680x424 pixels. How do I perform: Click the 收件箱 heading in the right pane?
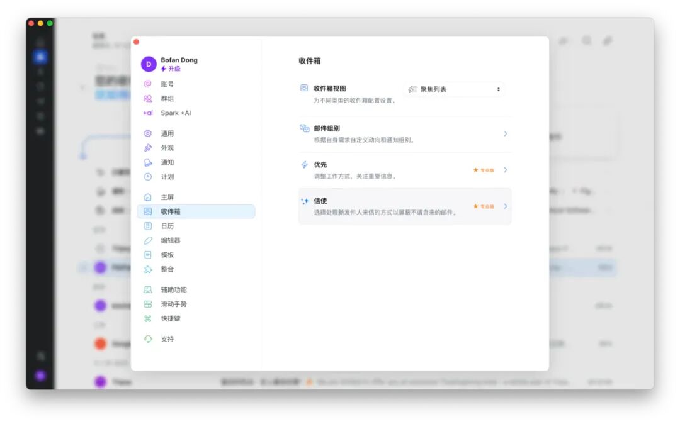(310, 60)
